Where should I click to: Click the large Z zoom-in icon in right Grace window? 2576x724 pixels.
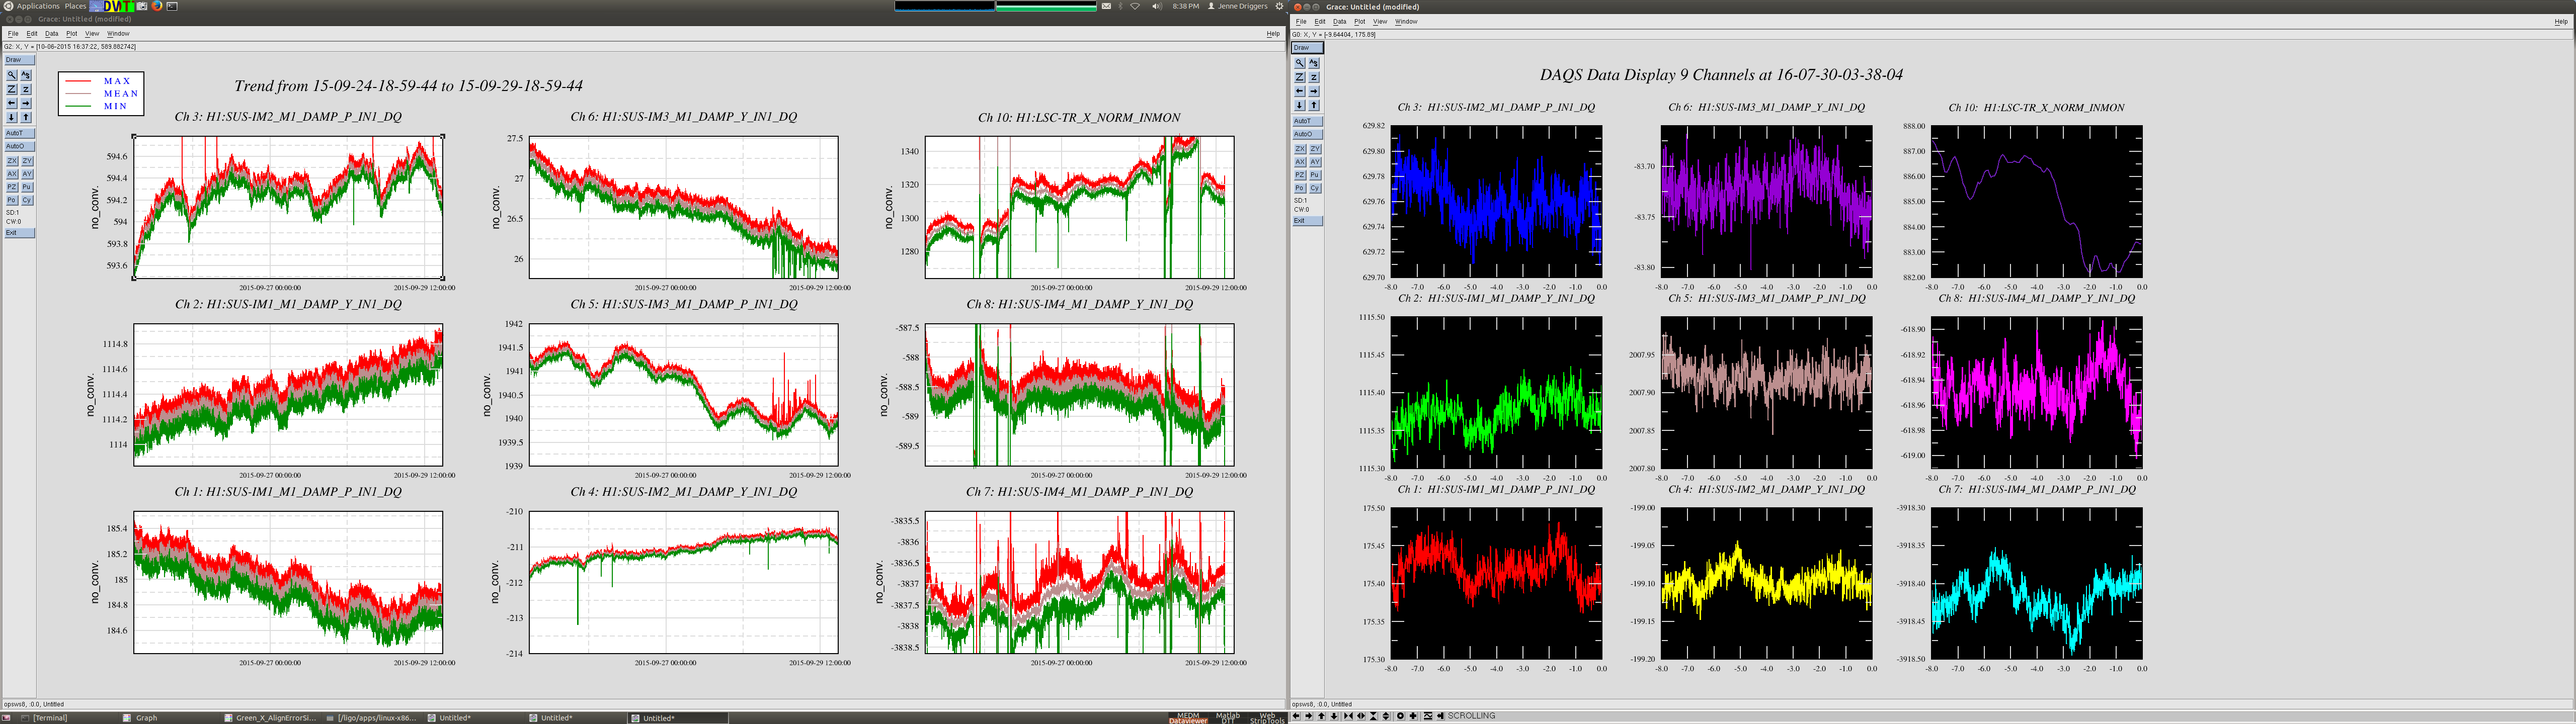pos(1300,77)
